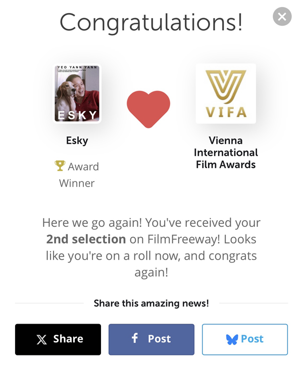
Task: Click the Bluesky butterfly icon
Action: tap(232, 340)
